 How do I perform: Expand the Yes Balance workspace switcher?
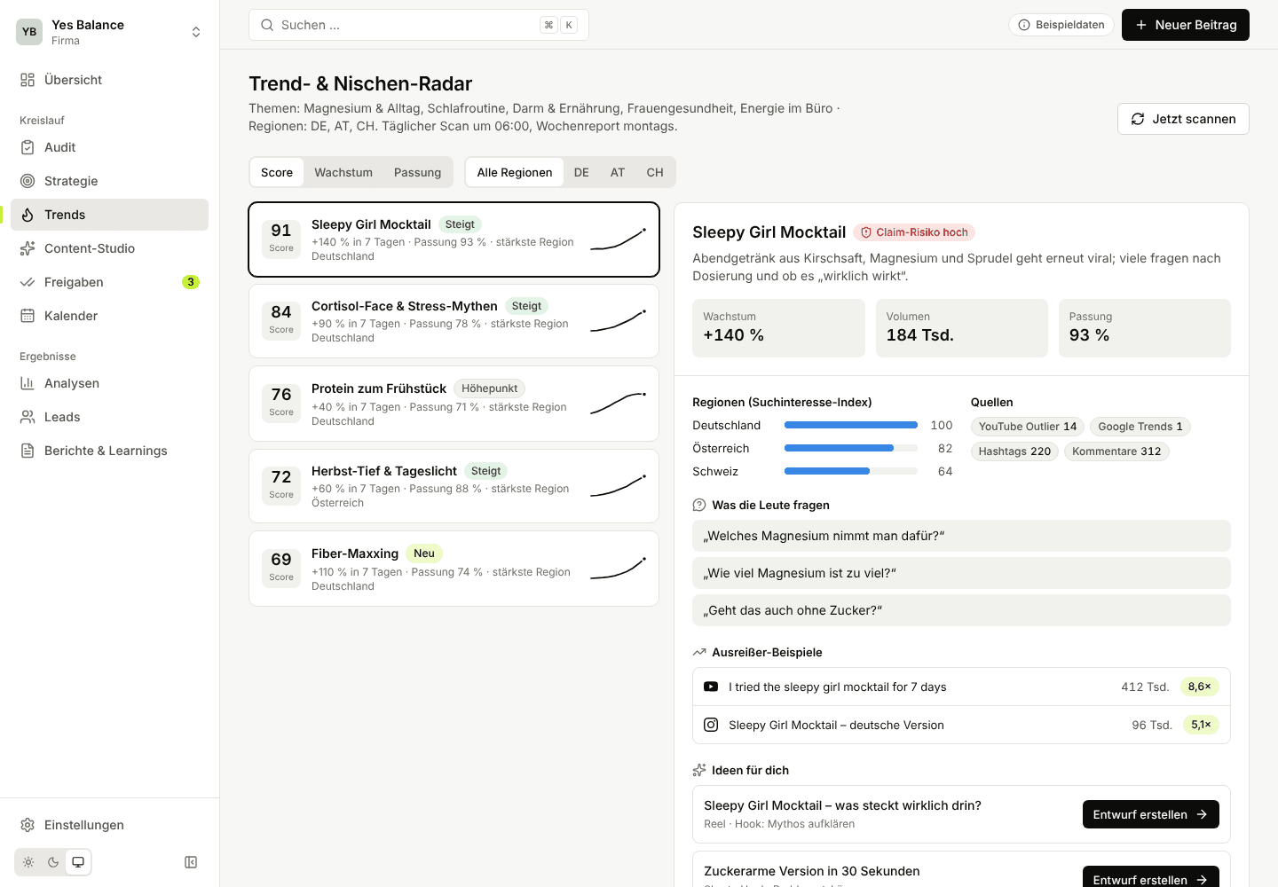tap(110, 32)
